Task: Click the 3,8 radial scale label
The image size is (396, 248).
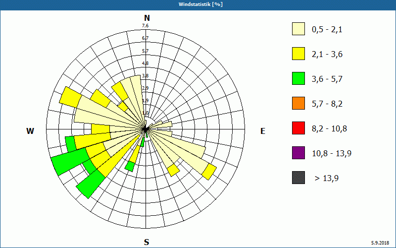Action: [145, 76]
